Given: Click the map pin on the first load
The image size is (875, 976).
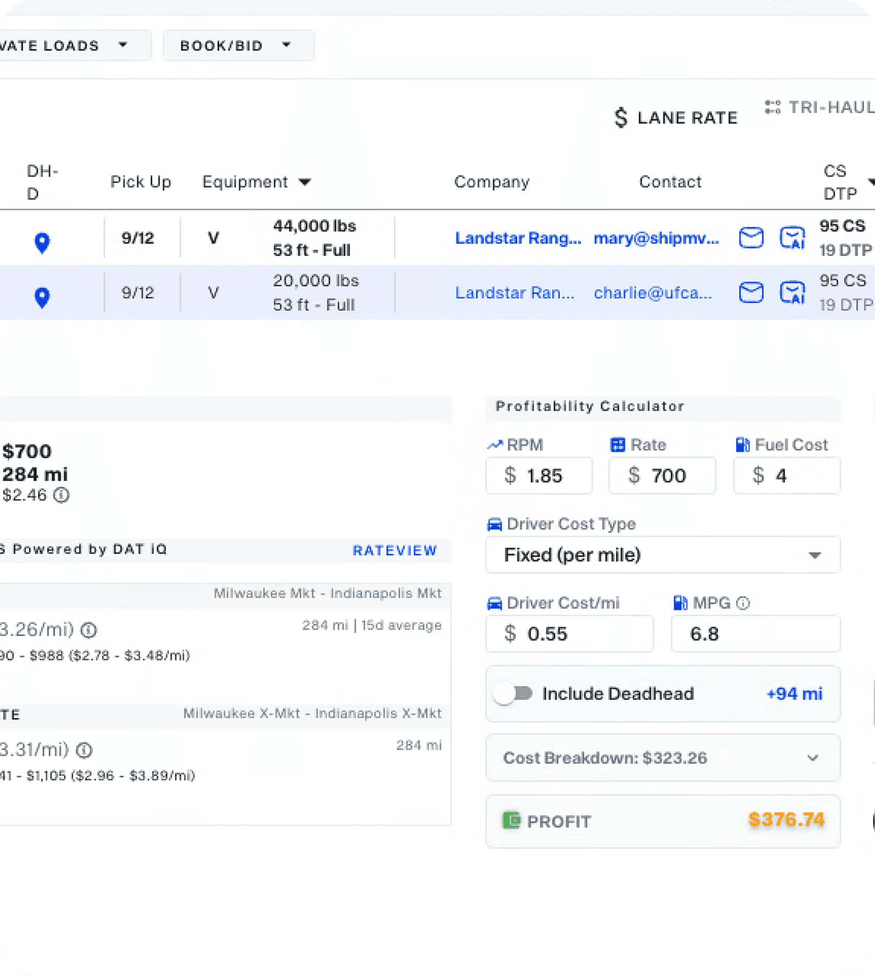Looking at the screenshot, I should (42, 241).
